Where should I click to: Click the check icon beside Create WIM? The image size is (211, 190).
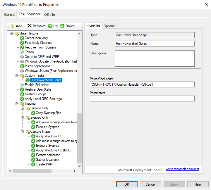tap(33, 165)
